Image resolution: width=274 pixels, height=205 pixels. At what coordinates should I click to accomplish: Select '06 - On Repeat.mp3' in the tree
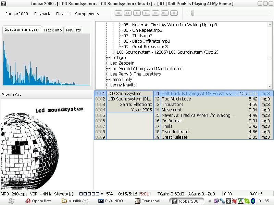coord(143,30)
